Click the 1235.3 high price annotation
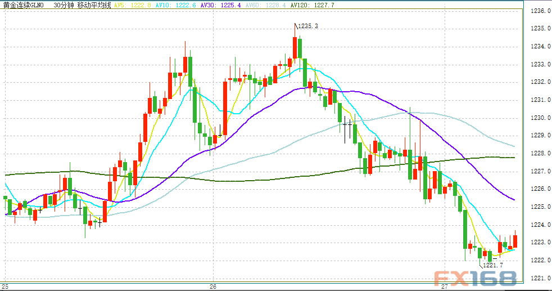Screen dimensions: 552x291 click(308, 26)
